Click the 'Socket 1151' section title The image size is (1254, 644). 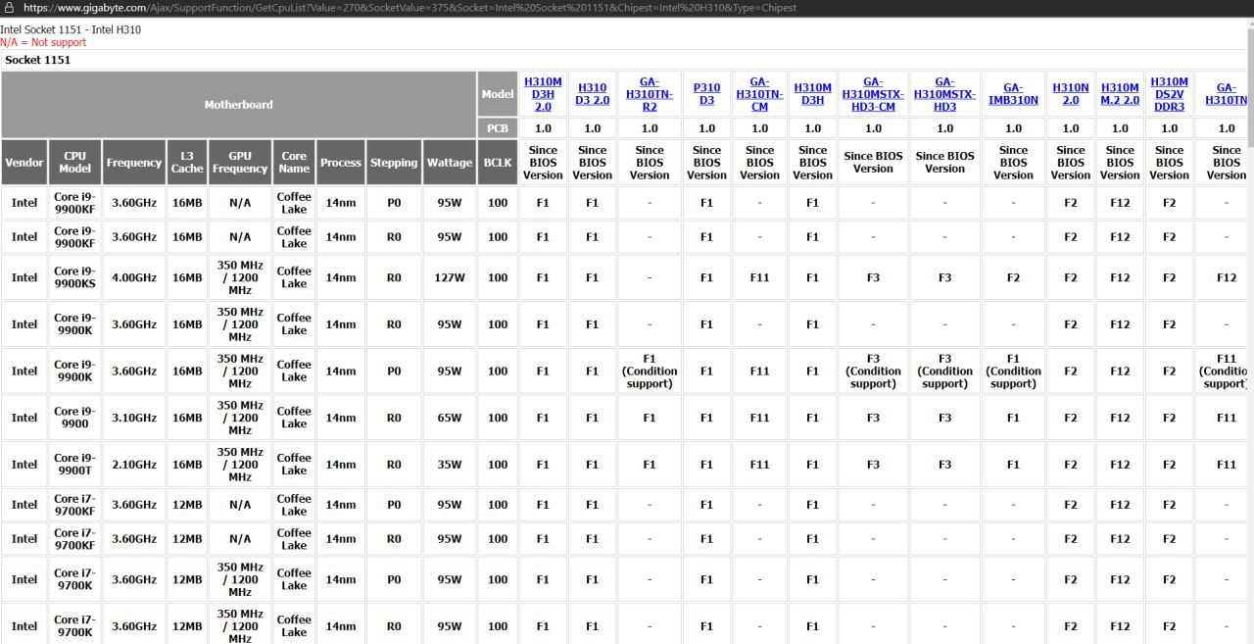point(38,60)
